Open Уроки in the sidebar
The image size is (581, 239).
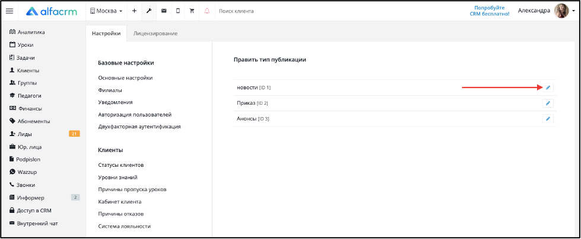pos(21,45)
